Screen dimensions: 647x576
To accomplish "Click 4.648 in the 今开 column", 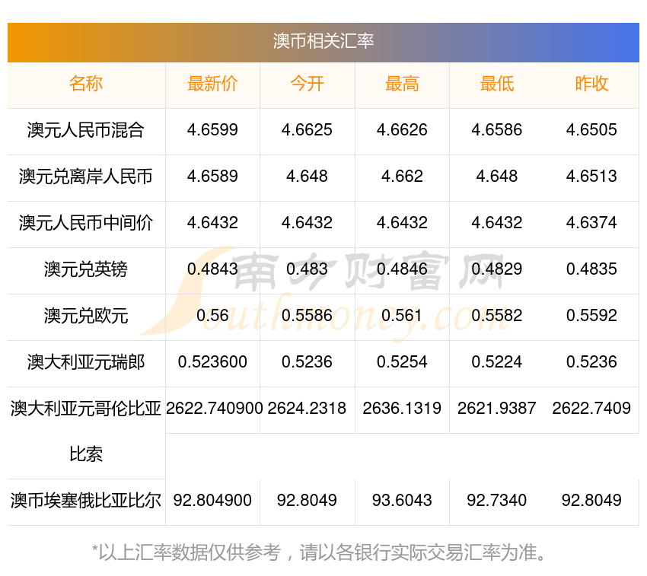I will (307, 177).
